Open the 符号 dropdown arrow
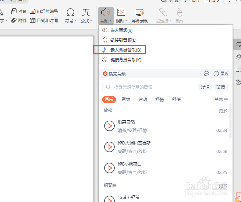 [75, 21]
